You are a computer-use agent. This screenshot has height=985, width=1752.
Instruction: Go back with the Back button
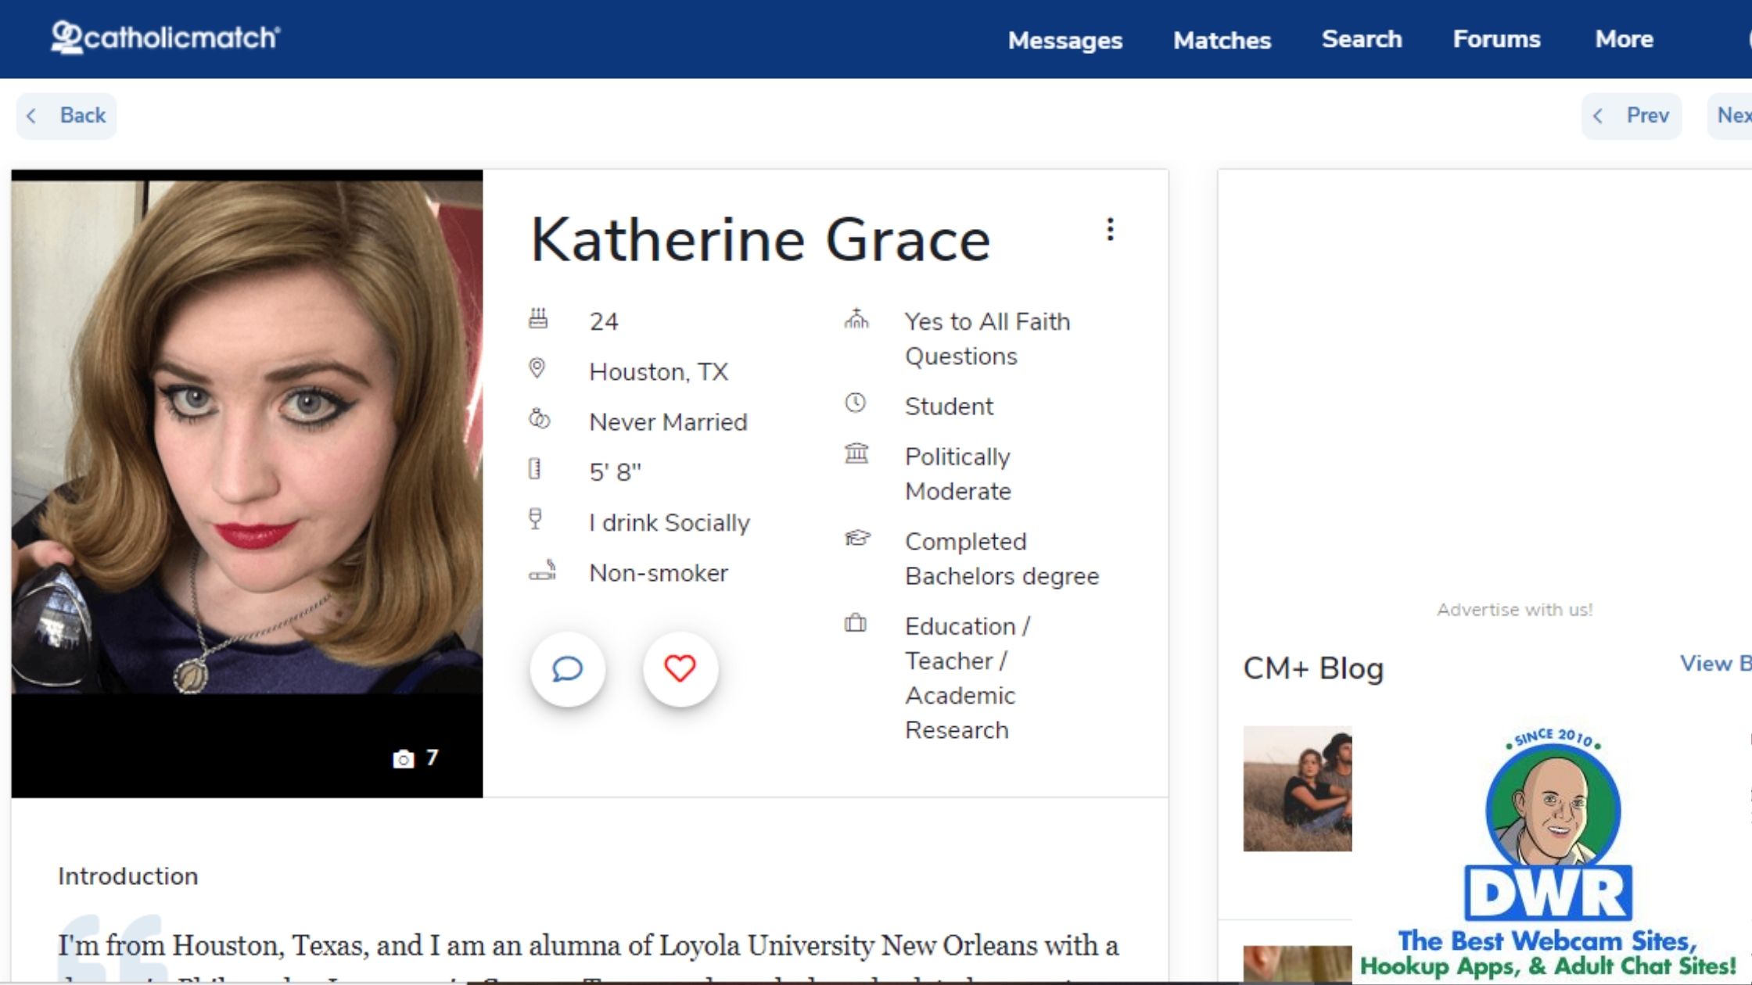[x=67, y=116]
